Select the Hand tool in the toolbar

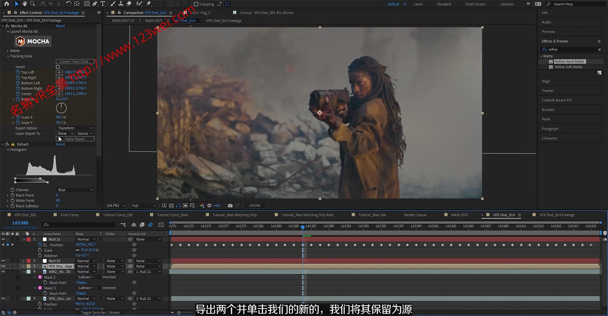(x=25, y=4)
